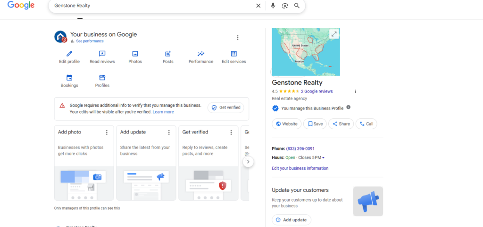
Task: Click Genstone Realty panel title
Action: (x=297, y=83)
